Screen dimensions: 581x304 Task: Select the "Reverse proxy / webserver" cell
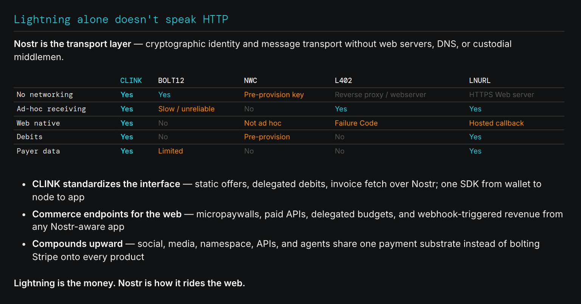(380, 95)
